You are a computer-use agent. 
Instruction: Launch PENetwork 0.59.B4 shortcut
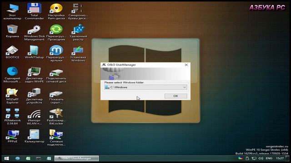12,117
